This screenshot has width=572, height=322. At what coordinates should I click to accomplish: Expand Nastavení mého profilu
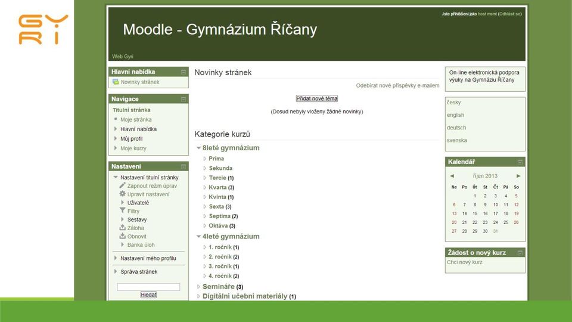pos(116,258)
